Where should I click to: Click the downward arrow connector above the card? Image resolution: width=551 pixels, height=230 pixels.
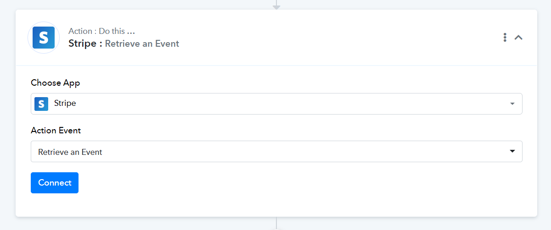[276, 5]
